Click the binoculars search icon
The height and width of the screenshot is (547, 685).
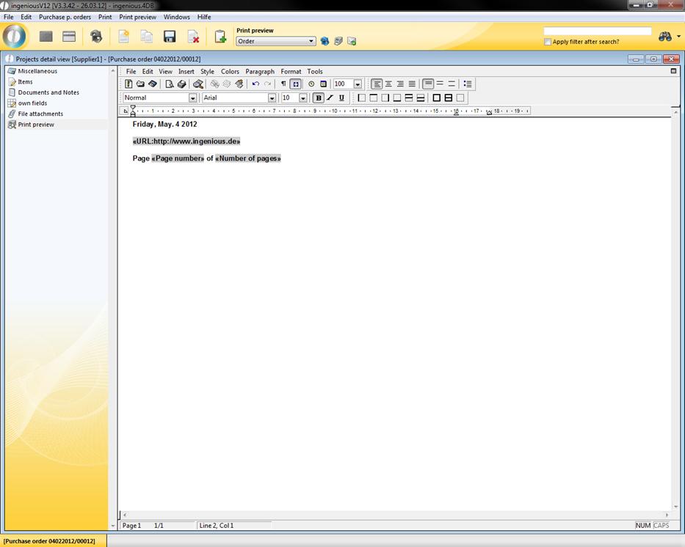[665, 37]
